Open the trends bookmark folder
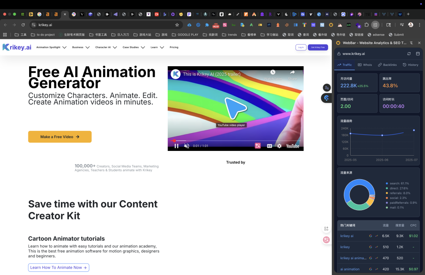The height and width of the screenshot is (275, 425). 229,35
